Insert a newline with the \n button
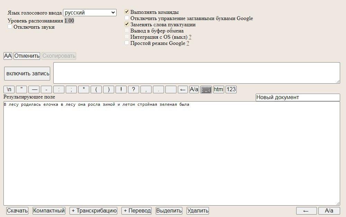This screenshot has width=346, height=217. pyautogui.click(x=9, y=89)
